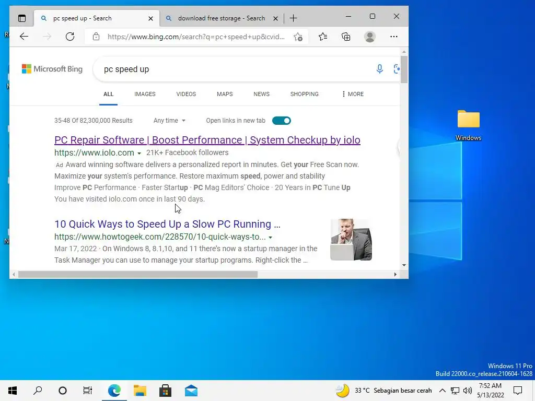Click the scroll down arrow on page
The width and height of the screenshot is (535, 401).
(x=404, y=265)
